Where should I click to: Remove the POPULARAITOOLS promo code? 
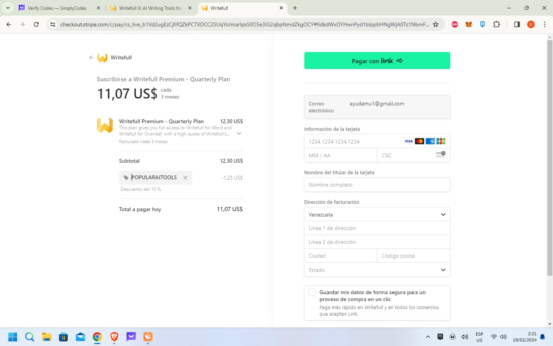coord(185,178)
